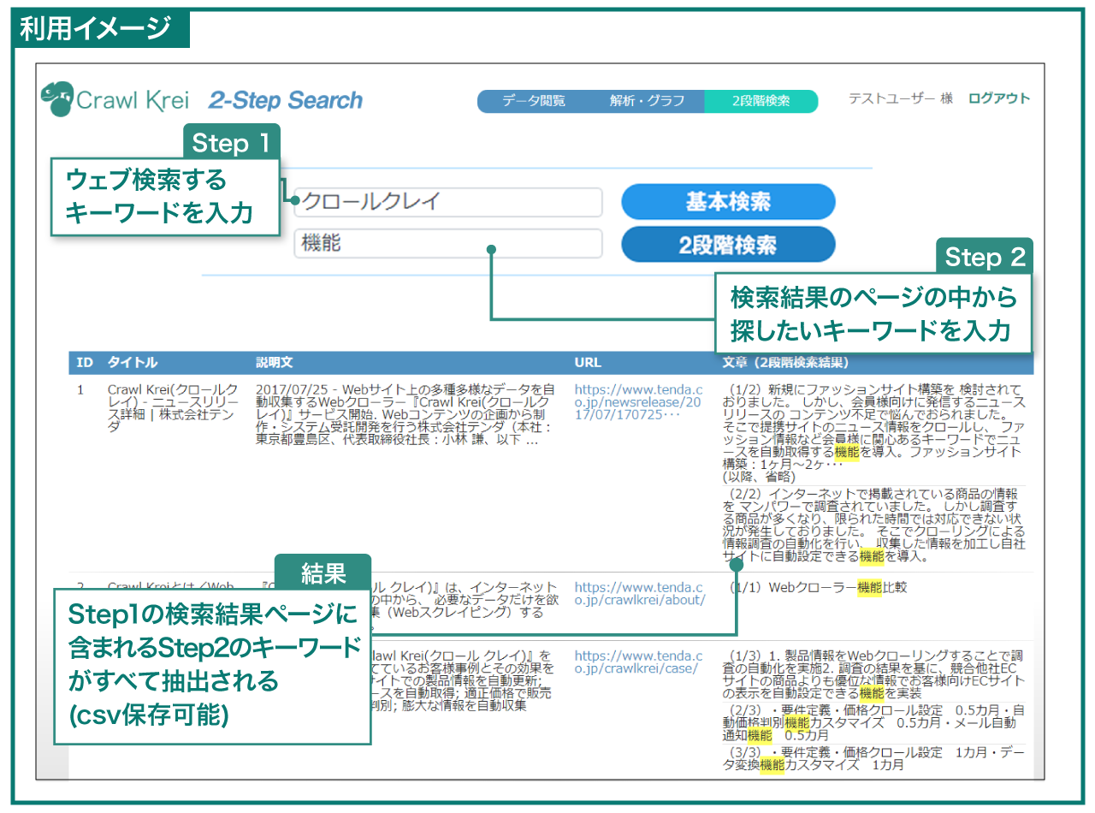1095x813 pixels.
Task: Click row ID 1 cell
Action: click(x=80, y=389)
